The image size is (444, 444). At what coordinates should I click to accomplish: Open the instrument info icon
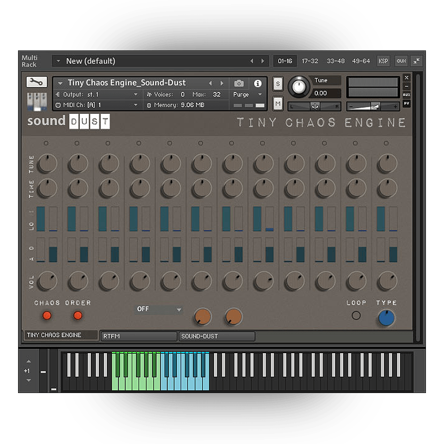[x=258, y=83]
